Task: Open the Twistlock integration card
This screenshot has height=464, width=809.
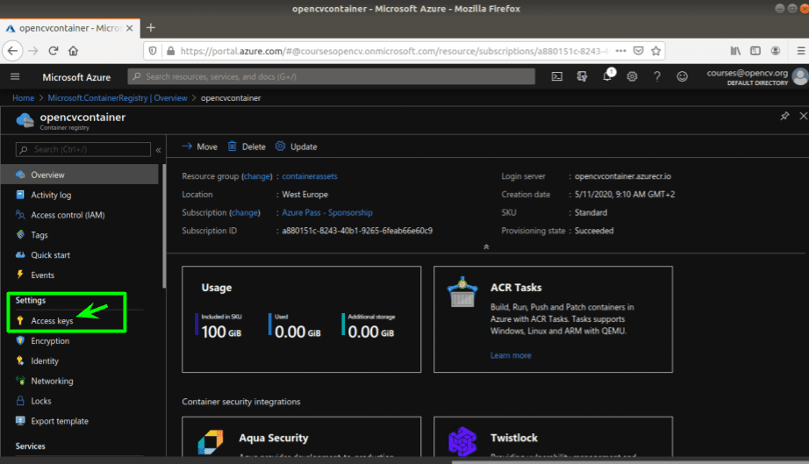Action: tap(553, 437)
